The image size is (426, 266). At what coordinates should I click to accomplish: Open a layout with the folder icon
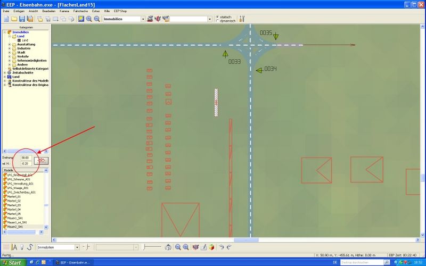[x=14, y=19]
